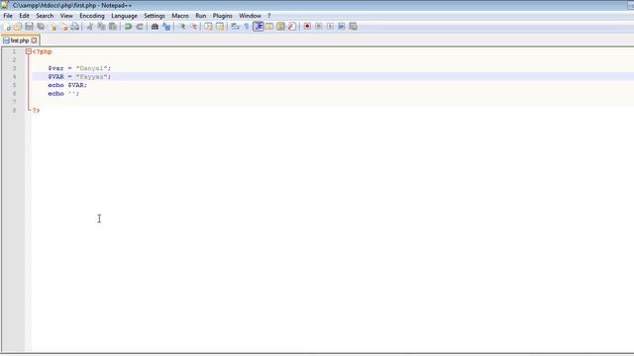Toggle synchronized horizontal scrolling icon

tap(220, 27)
